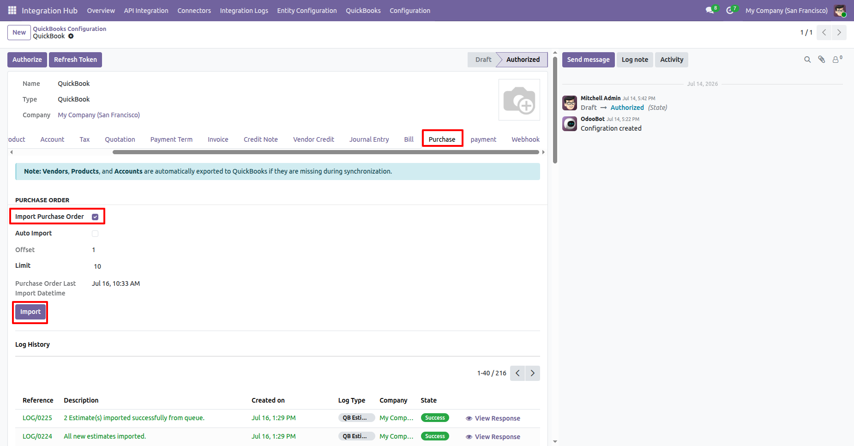Screen dimensions: 854x446
Task: Click the Authorize button
Action: click(27, 60)
